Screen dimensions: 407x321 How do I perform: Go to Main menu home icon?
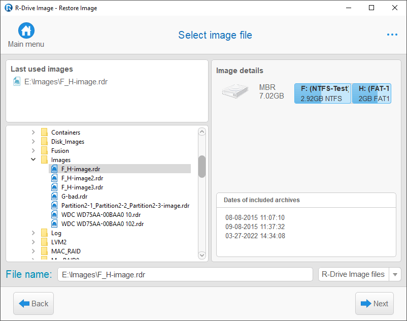point(26,30)
